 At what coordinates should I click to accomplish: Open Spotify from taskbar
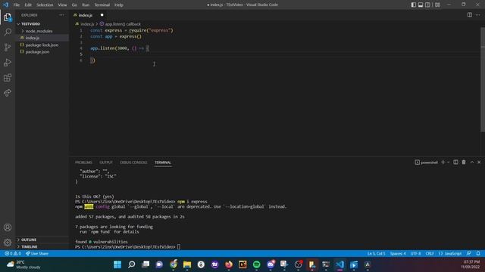pyautogui.click(x=256, y=264)
